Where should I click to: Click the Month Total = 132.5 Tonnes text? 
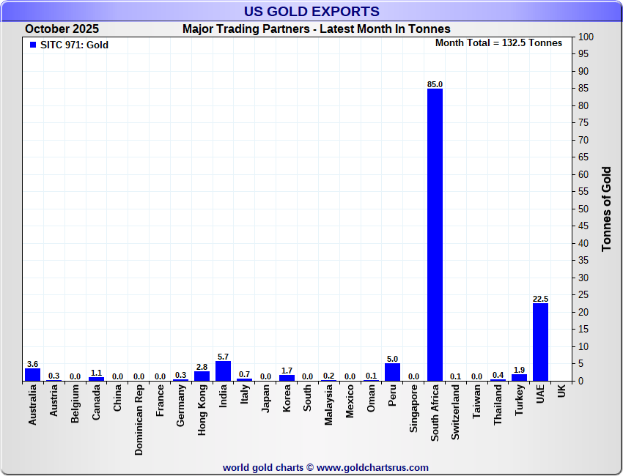[x=498, y=43]
